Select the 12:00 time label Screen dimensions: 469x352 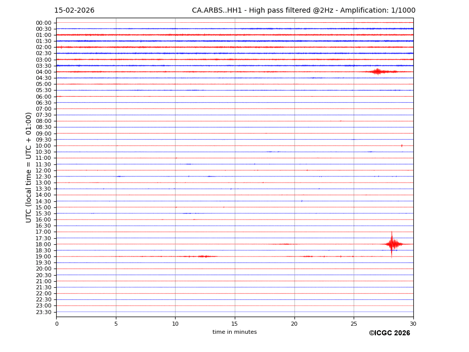[x=44, y=170]
